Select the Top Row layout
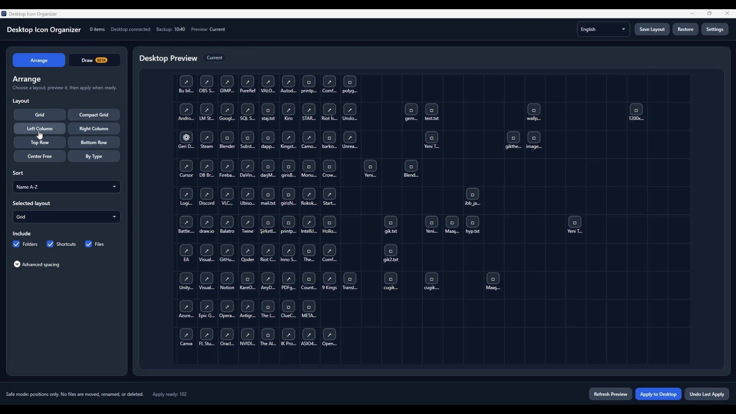This screenshot has width=736, height=414. click(40, 143)
